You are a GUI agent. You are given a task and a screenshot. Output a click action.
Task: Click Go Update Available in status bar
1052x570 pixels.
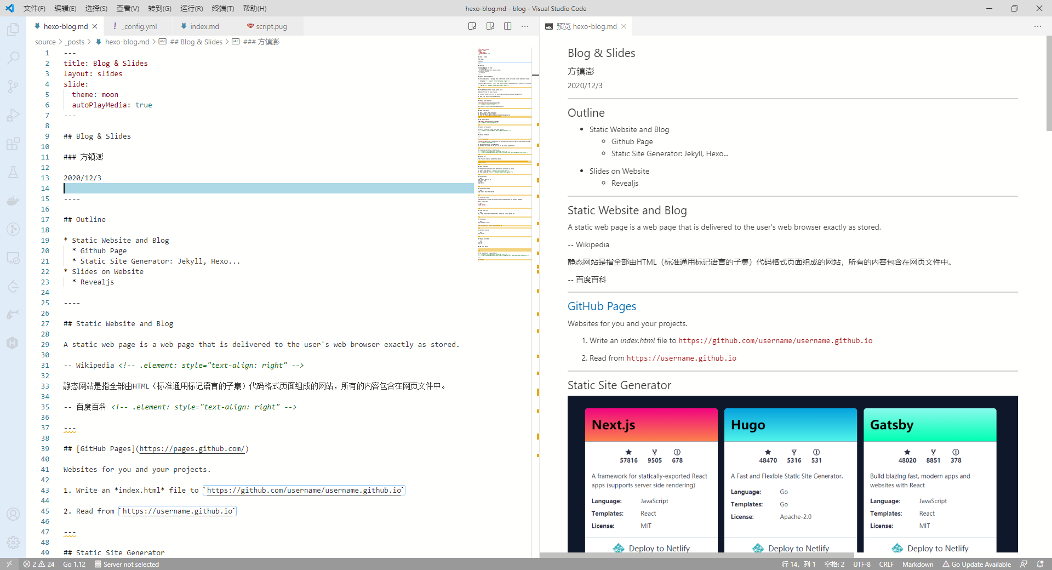[976, 564]
